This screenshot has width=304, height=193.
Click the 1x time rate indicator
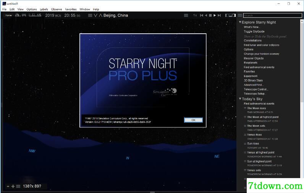pyautogui.click(x=195, y=15)
